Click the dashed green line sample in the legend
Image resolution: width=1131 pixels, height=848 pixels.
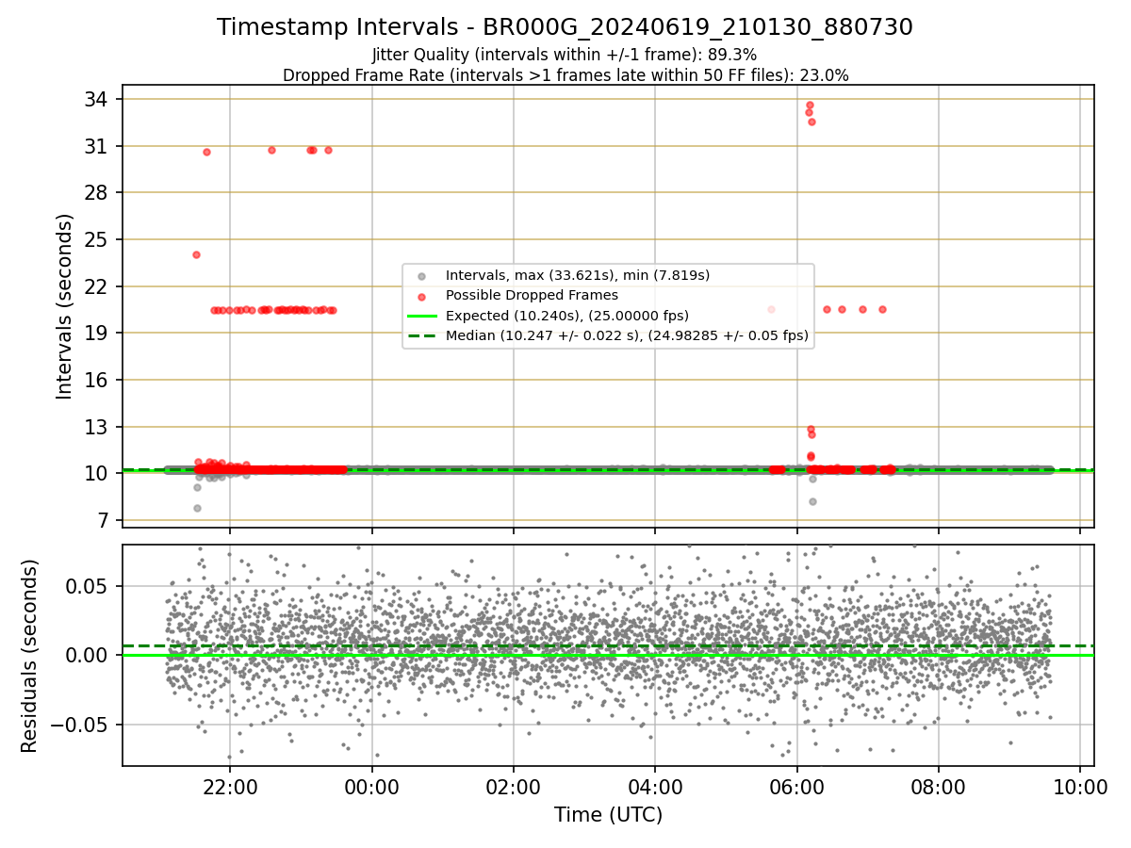[x=421, y=335]
